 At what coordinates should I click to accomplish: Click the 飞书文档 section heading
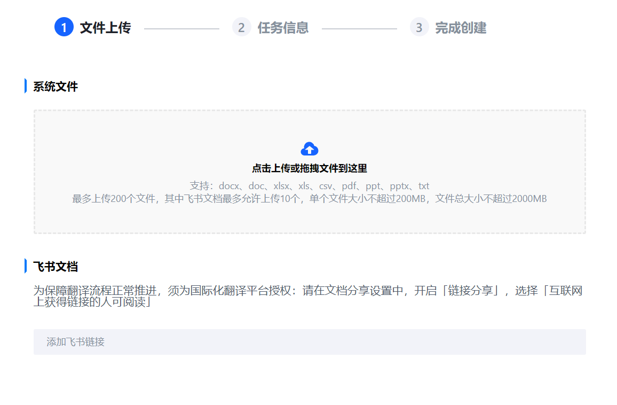tap(56, 267)
